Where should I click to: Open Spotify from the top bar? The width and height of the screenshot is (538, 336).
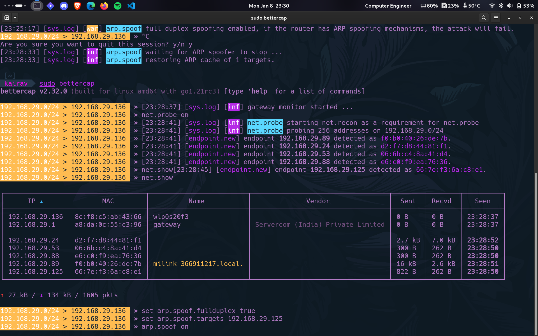click(118, 6)
